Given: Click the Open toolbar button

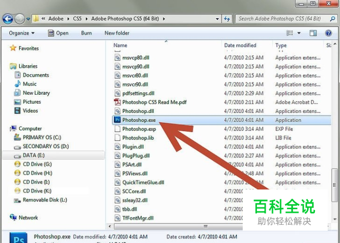Looking at the screenshot, I should pos(58,33).
